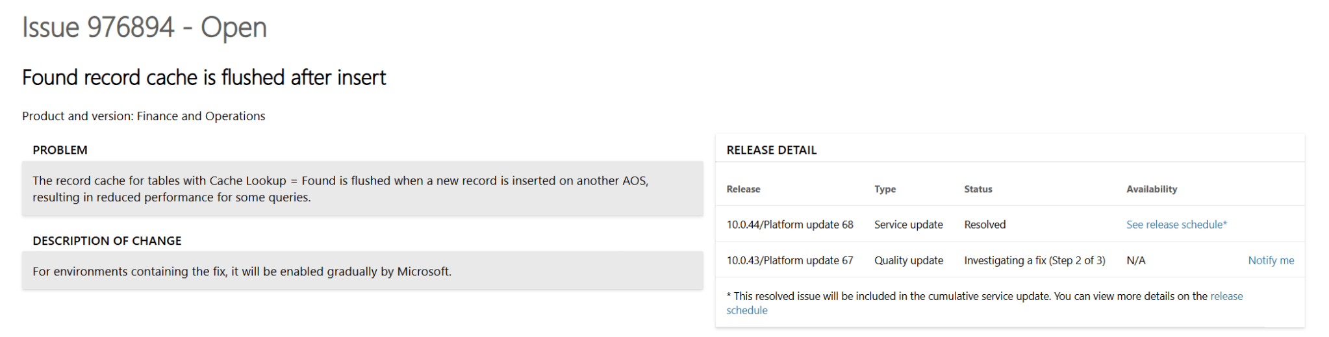Click the RELEASE DETAIL panel heading

(771, 150)
